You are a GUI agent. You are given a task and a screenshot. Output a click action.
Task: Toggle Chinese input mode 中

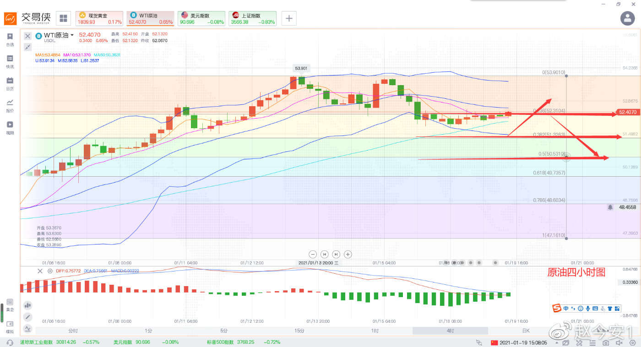point(566,309)
